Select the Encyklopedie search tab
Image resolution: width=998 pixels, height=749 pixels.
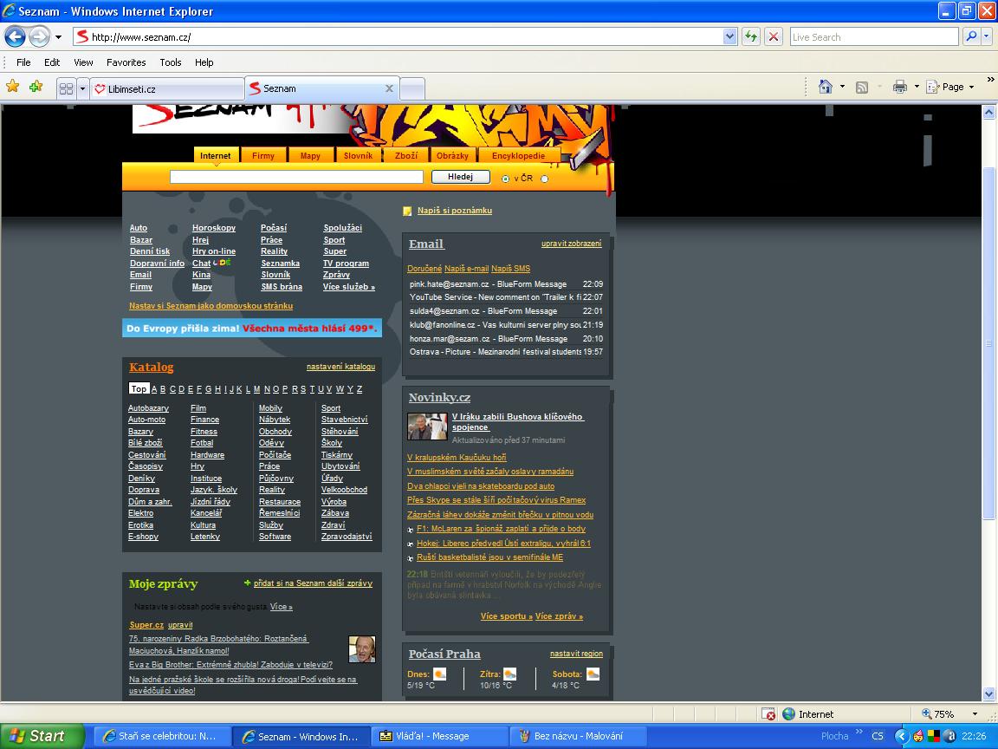click(x=518, y=155)
